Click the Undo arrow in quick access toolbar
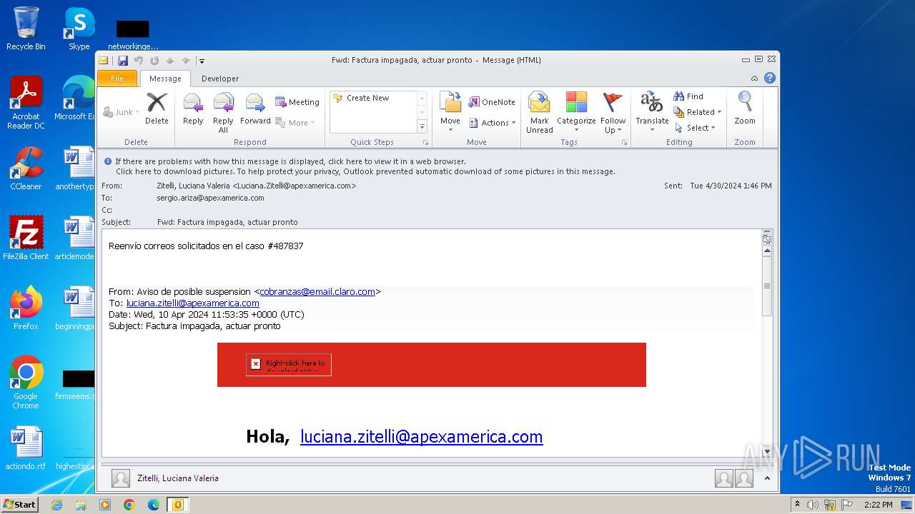This screenshot has width=915, height=514. 139,61
